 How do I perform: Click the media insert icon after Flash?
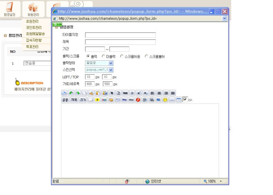point(144,100)
